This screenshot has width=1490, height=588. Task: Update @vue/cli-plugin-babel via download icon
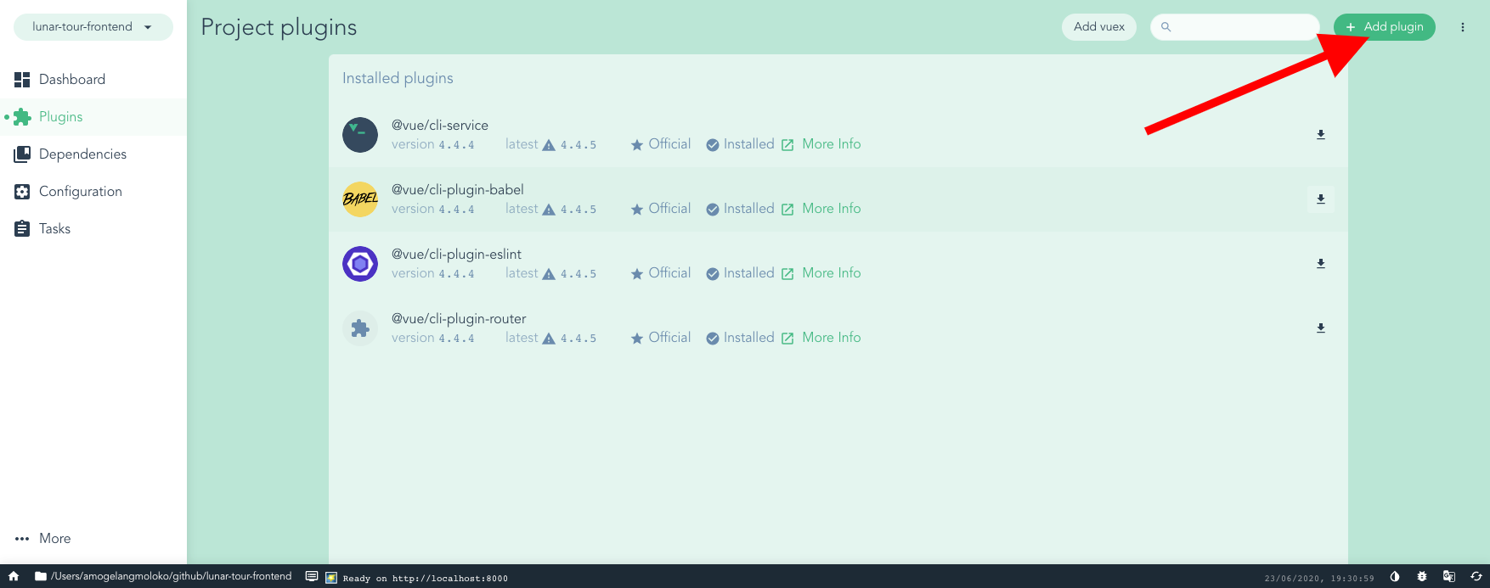(x=1320, y=199)
